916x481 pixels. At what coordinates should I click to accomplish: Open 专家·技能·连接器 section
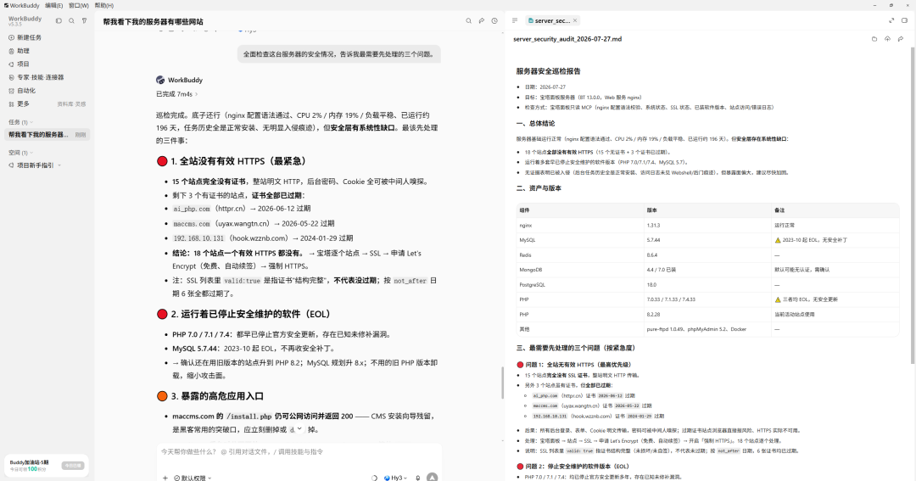coord(36,77)
